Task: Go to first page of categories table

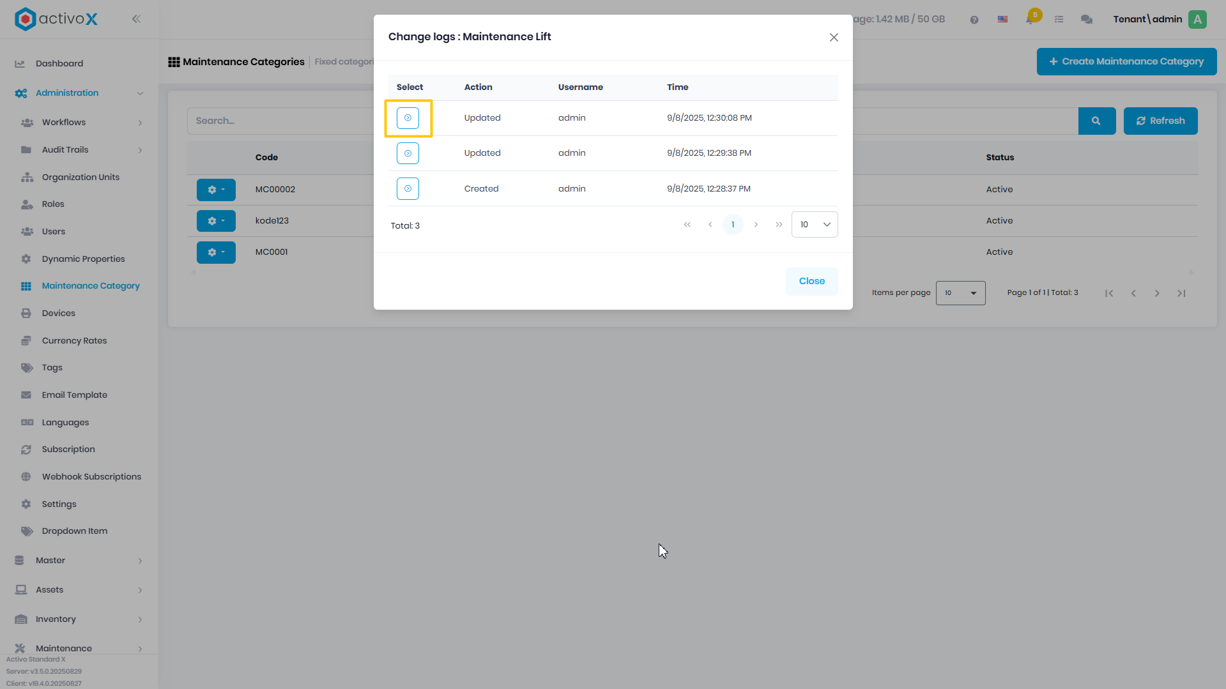Action: pos(1109,294)
